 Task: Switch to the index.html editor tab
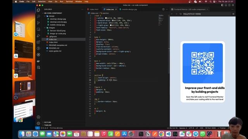pos(94,9)
